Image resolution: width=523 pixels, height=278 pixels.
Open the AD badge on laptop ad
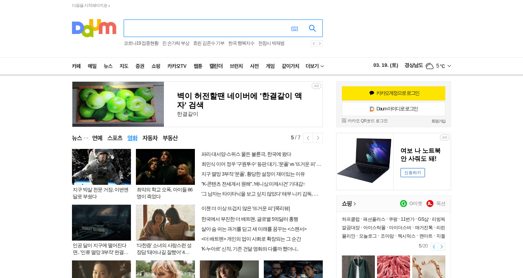pos(445,137)
